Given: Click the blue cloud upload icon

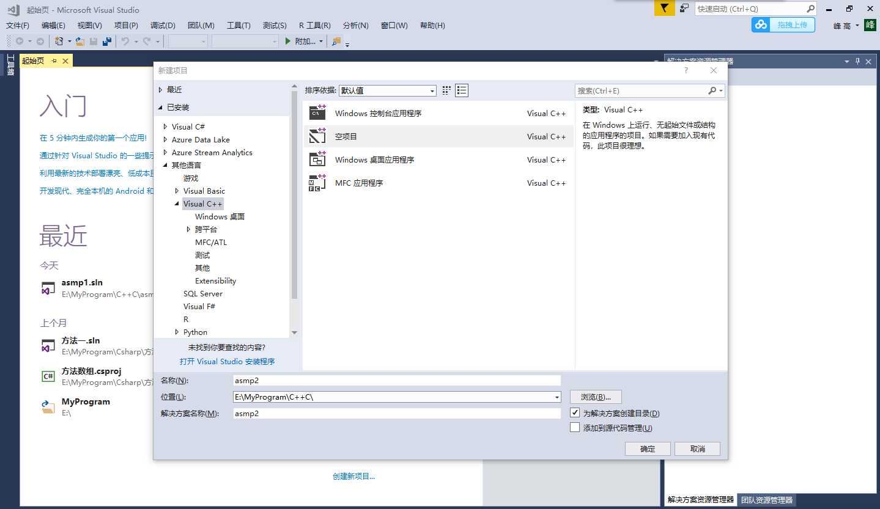Looking at the screenshot, I should 761,24.
